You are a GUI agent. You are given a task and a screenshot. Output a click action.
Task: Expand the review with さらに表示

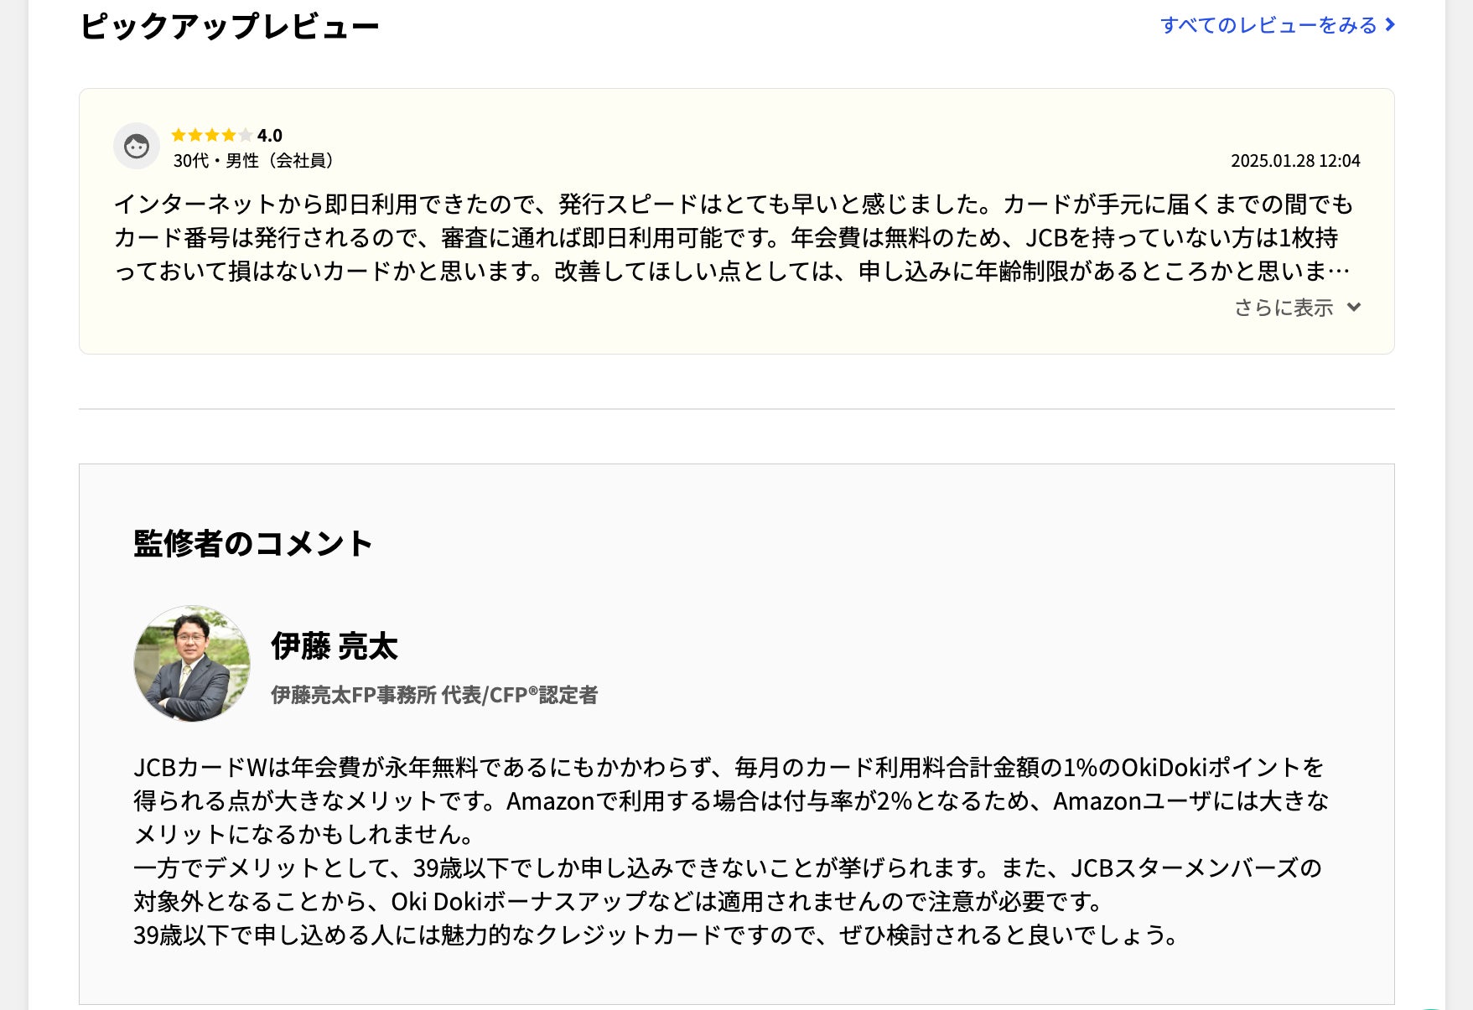(1284, 308)
